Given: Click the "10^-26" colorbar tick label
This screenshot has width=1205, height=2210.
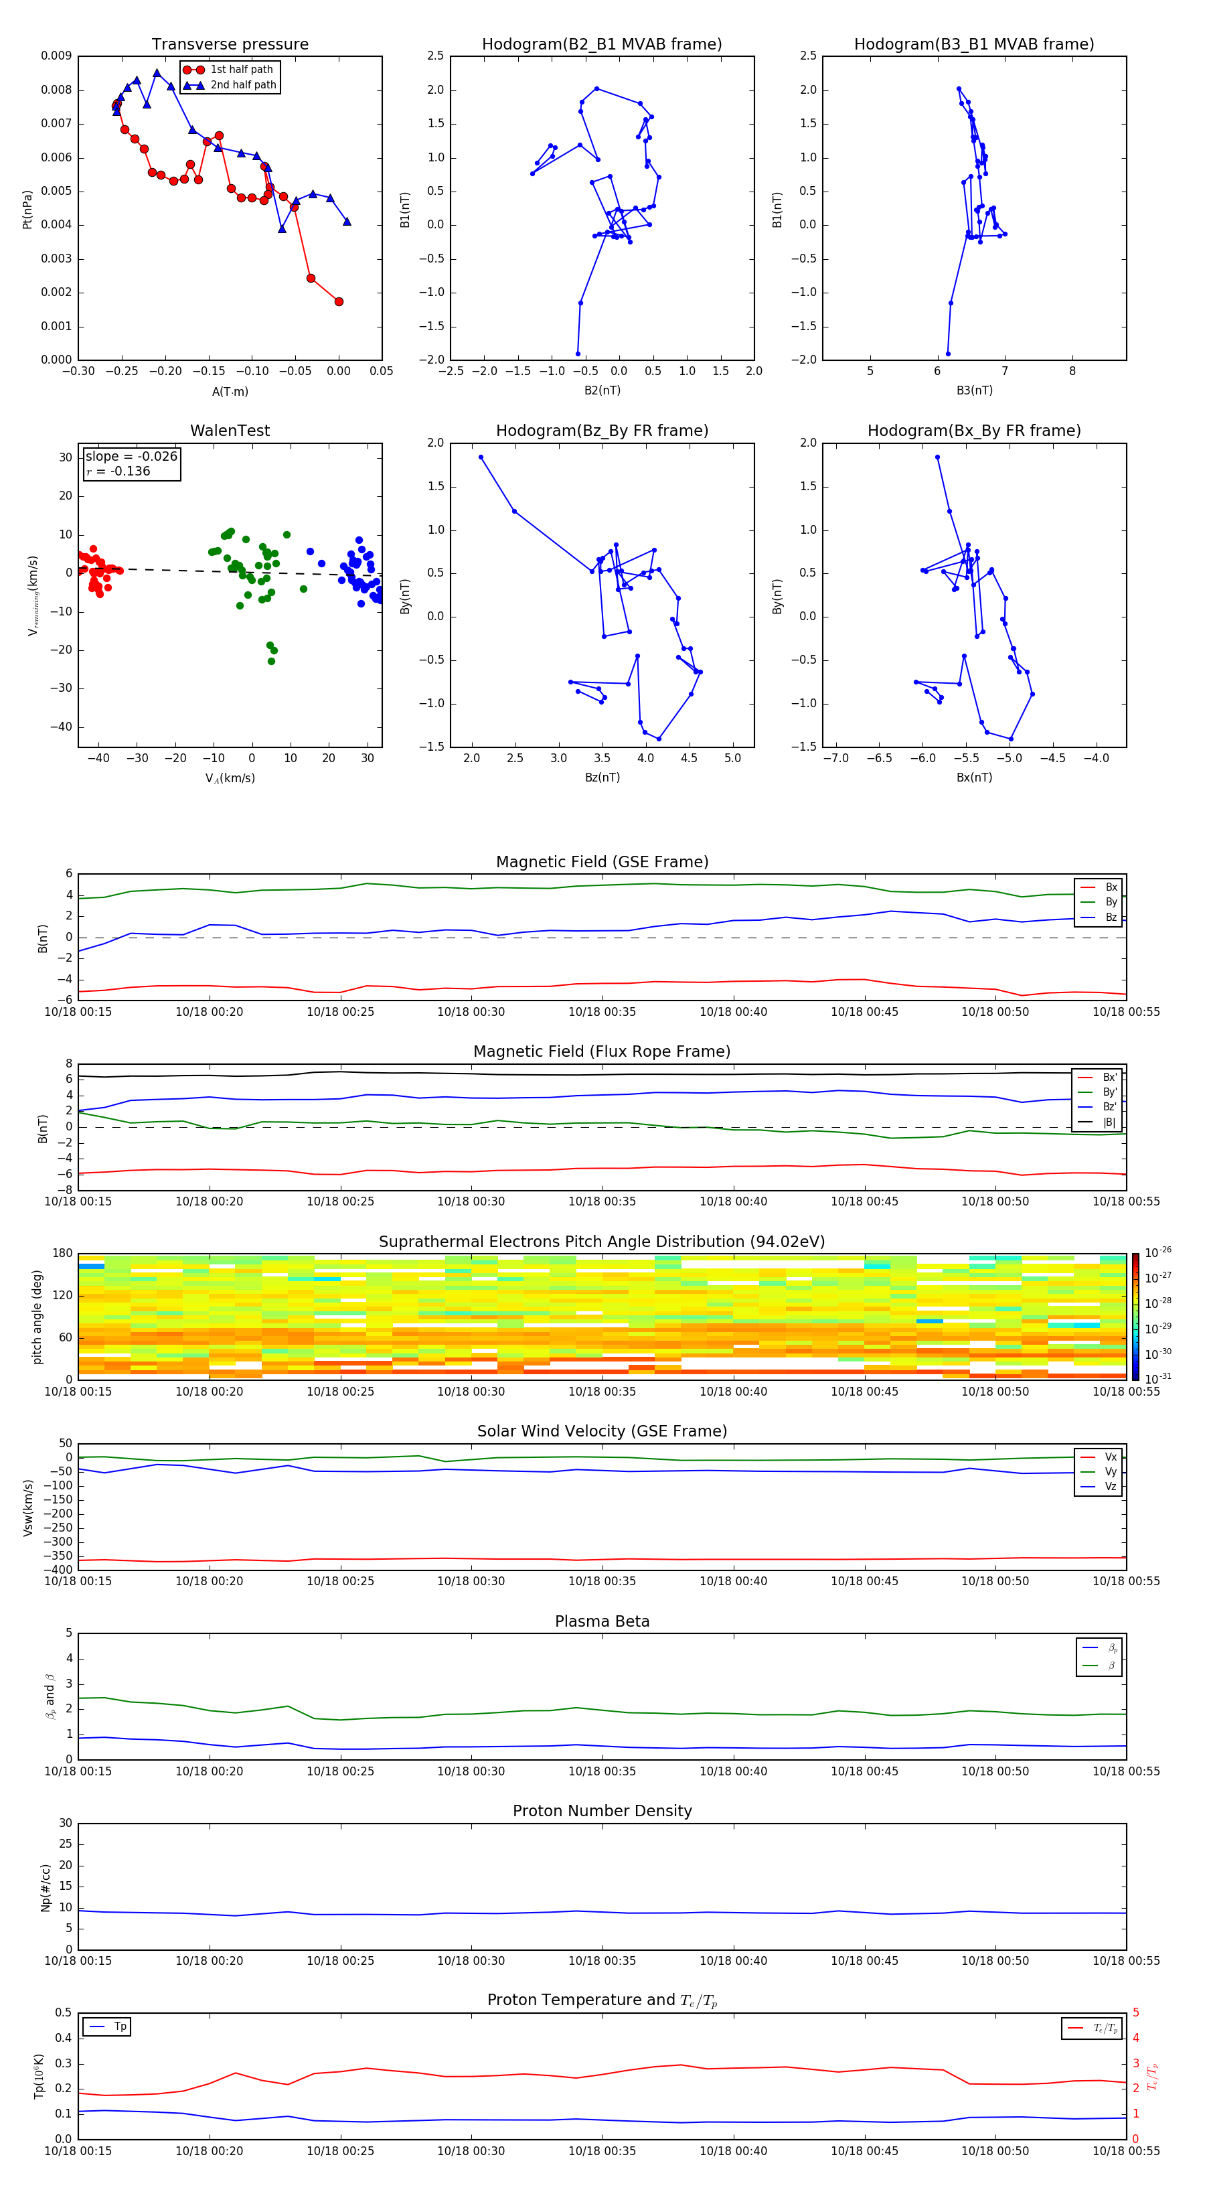Looking at the screenshot, I should click(x=1158, y=1252).
